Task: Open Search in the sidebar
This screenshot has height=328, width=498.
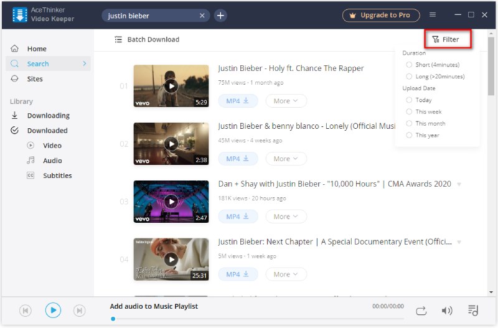Action: (48, 63)
